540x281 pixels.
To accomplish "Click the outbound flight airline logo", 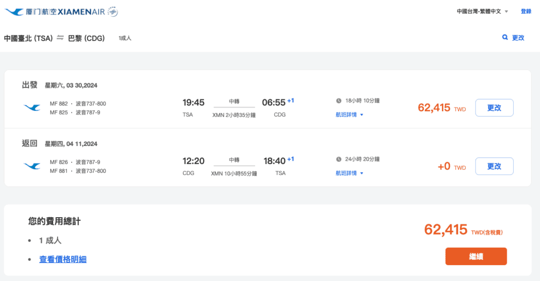I will point(32,108).
